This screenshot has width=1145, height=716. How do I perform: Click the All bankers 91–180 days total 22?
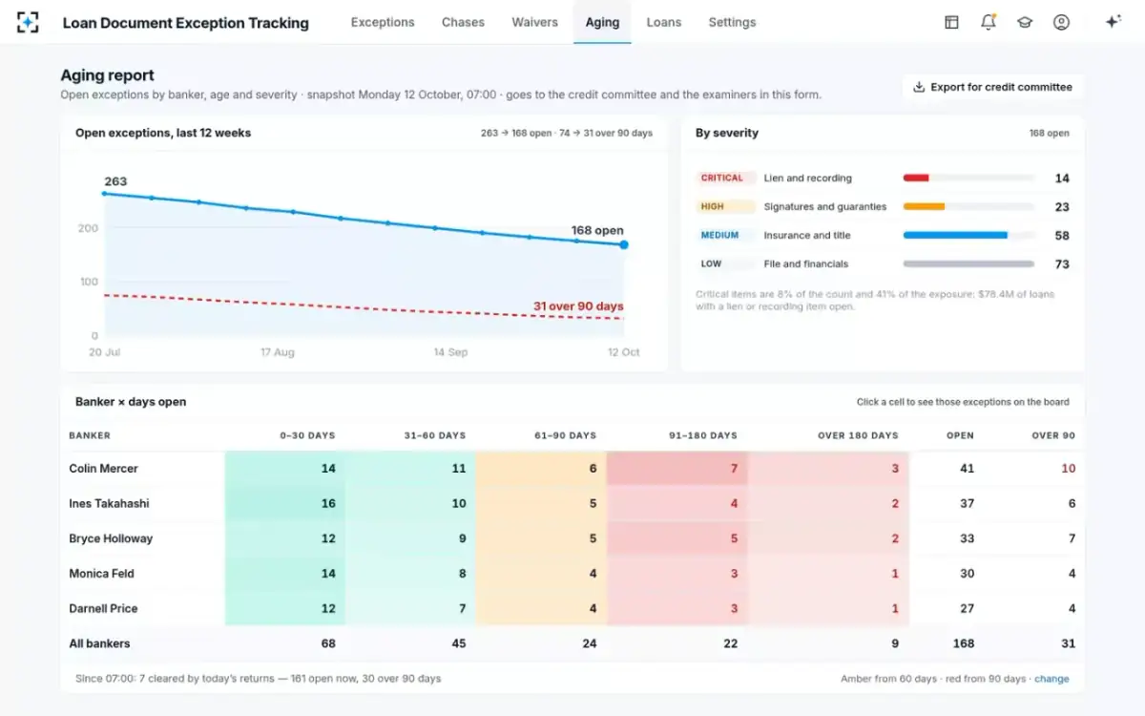click(730, 643)
